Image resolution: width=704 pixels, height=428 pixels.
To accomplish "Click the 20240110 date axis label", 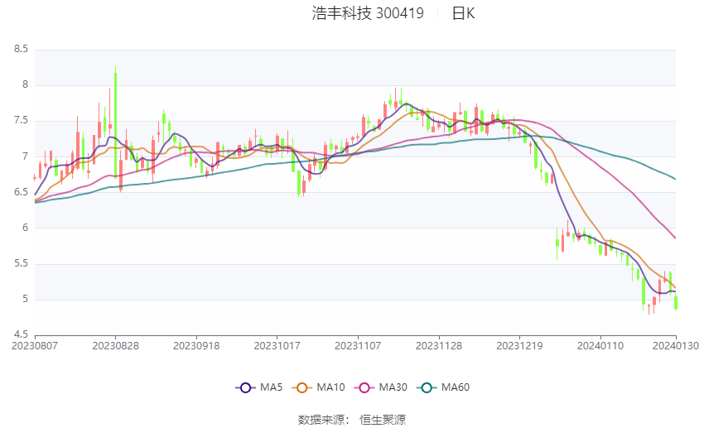I will [x=600, y=346].
